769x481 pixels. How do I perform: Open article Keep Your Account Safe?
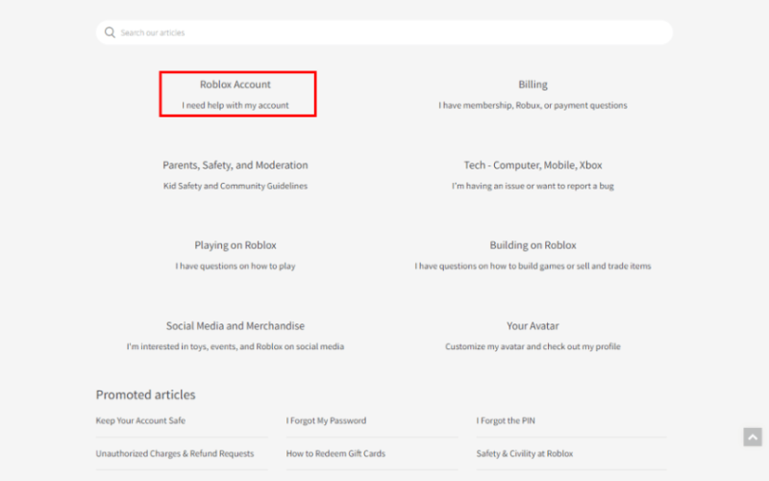point(140,420)
